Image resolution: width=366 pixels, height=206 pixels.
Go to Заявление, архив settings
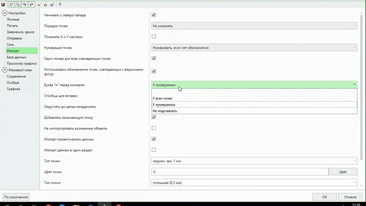point(21,32)
